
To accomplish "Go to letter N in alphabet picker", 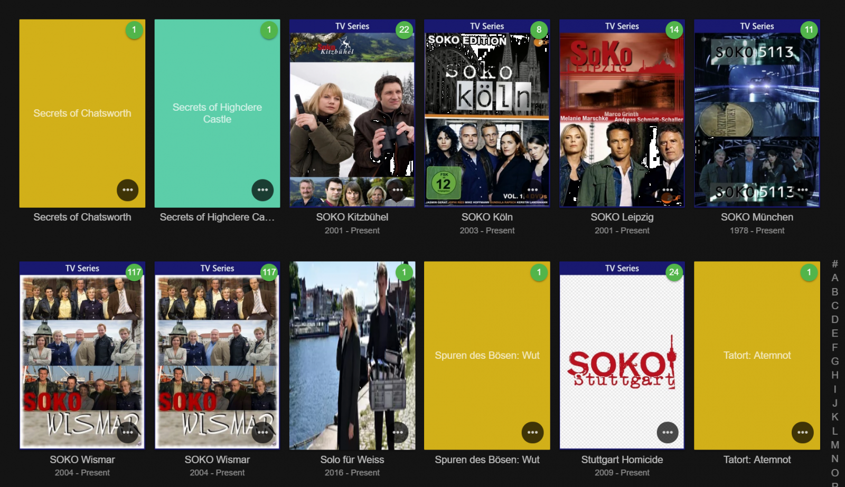I will [x=835, y=459].
